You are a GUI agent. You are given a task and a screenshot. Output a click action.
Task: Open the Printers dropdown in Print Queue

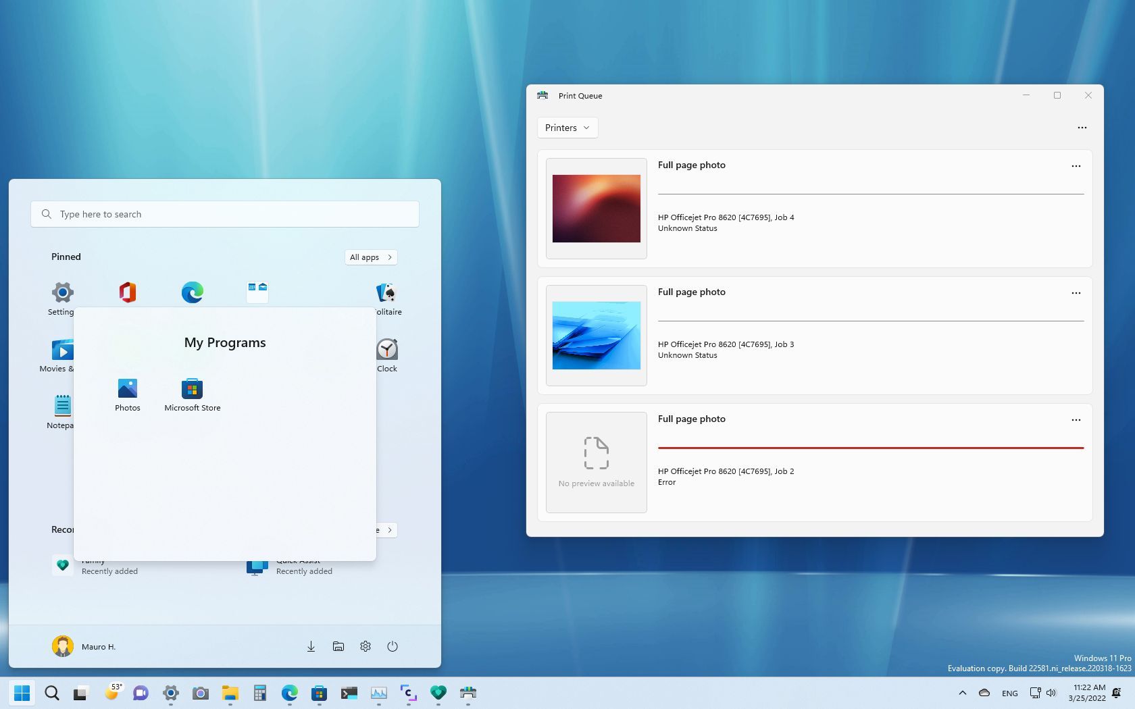tap(567, 128)
